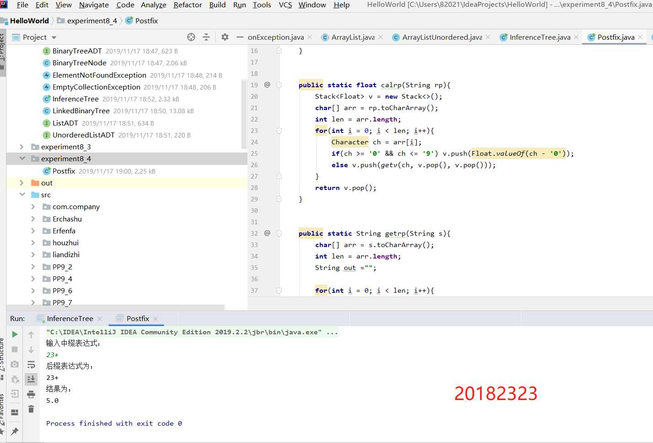Open the File menu
The height and width of the screenshot is (443, 653).
pos(22,5)
